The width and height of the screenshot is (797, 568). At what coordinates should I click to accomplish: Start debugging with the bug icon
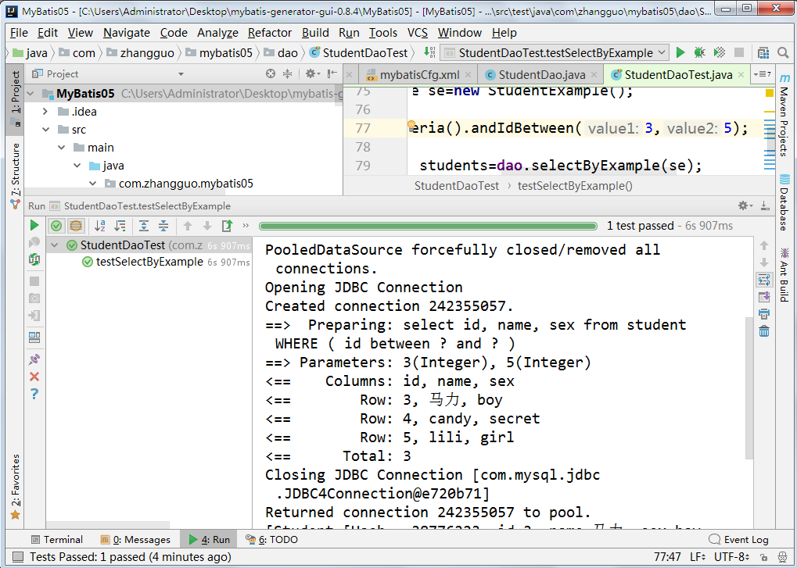click(x=699, y=52)
